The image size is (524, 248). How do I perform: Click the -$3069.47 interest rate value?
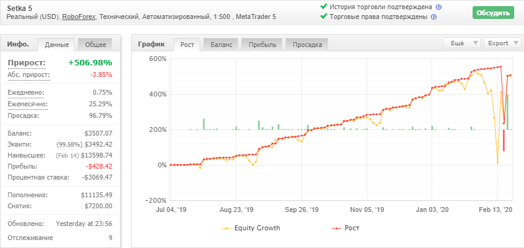tap(97, 177)
